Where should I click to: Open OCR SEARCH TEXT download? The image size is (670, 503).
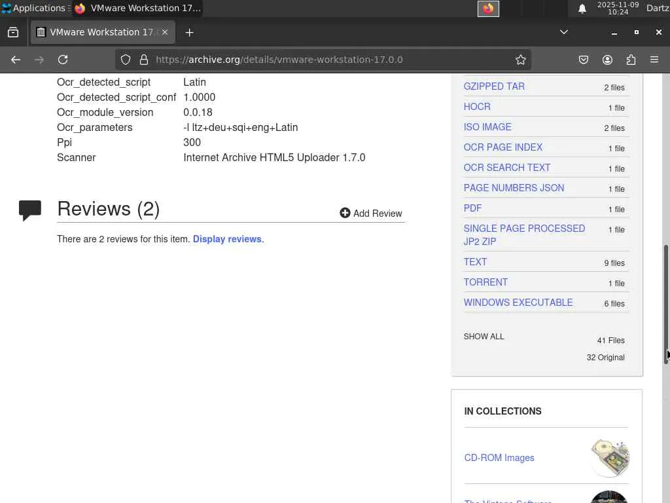coord(507,168)
